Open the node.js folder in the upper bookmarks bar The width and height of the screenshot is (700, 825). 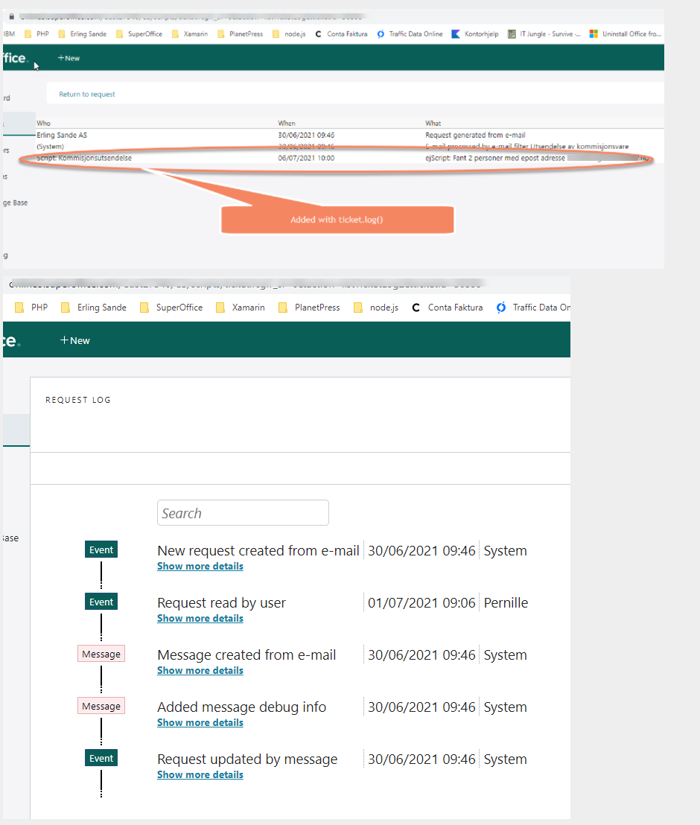click(x=290, y=34)
